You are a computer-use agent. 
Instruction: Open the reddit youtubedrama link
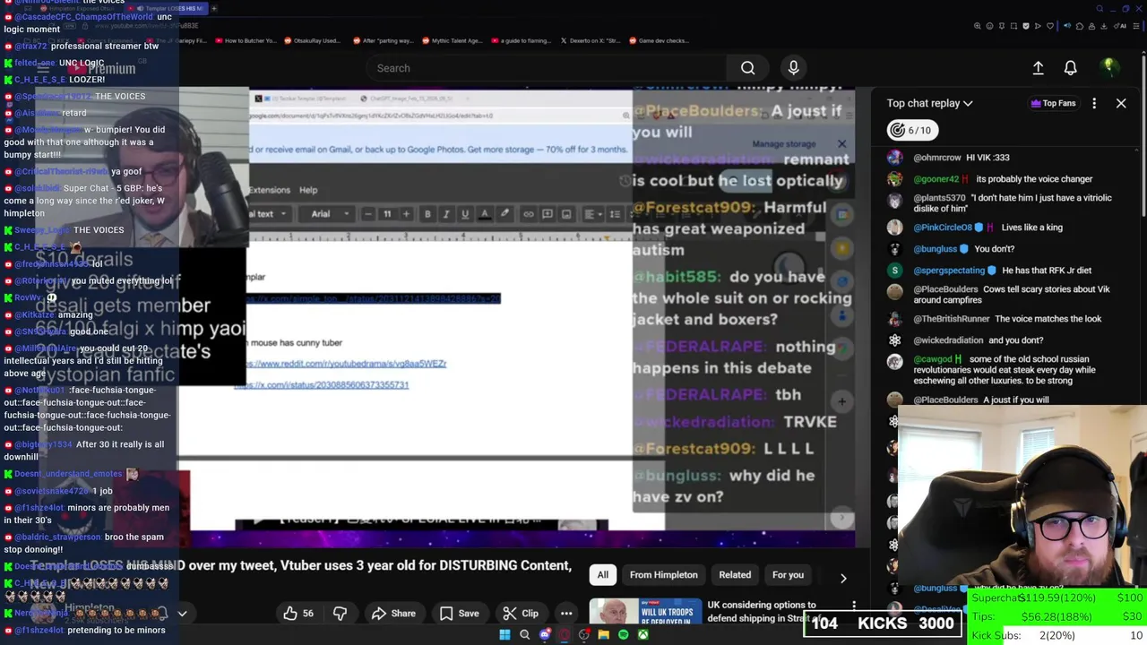(x=346, y=364)
